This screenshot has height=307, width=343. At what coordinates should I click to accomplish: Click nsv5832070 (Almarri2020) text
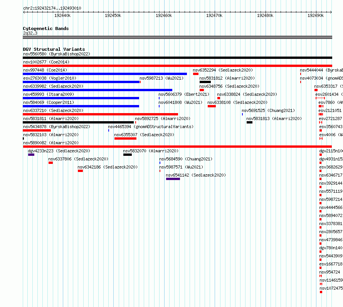click(x=151, y=151)
